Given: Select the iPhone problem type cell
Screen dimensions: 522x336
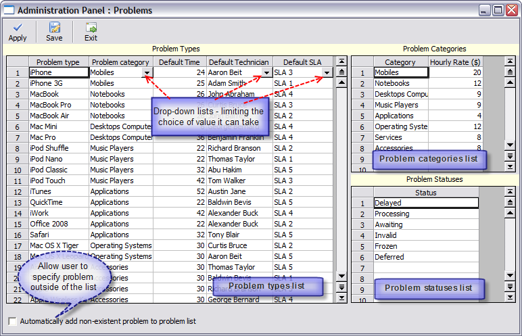Looking at the screenshot, I should (x=59, y=72).
